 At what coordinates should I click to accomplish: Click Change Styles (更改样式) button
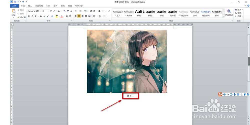coord(229,13)
